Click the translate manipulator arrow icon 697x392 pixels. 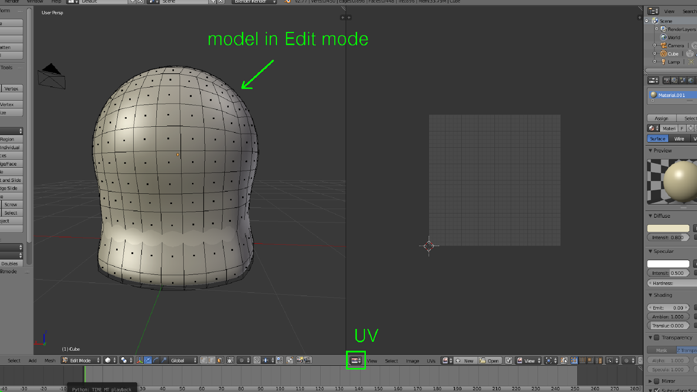(x=147, y=360)
